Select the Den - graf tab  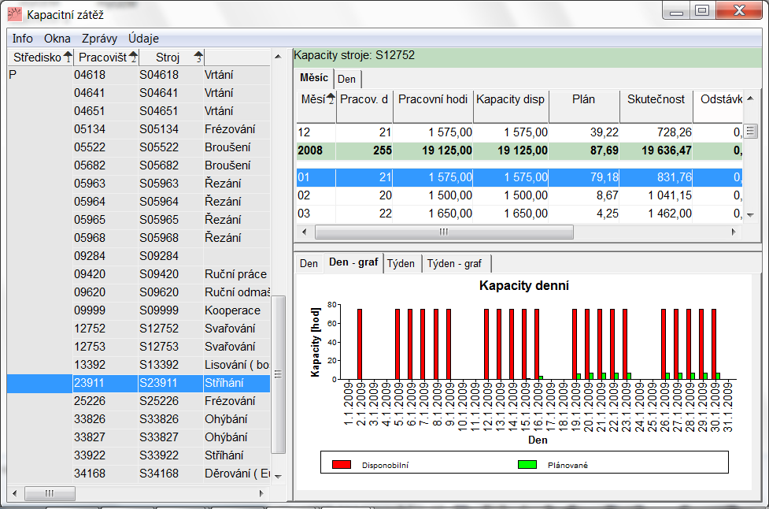353,262
